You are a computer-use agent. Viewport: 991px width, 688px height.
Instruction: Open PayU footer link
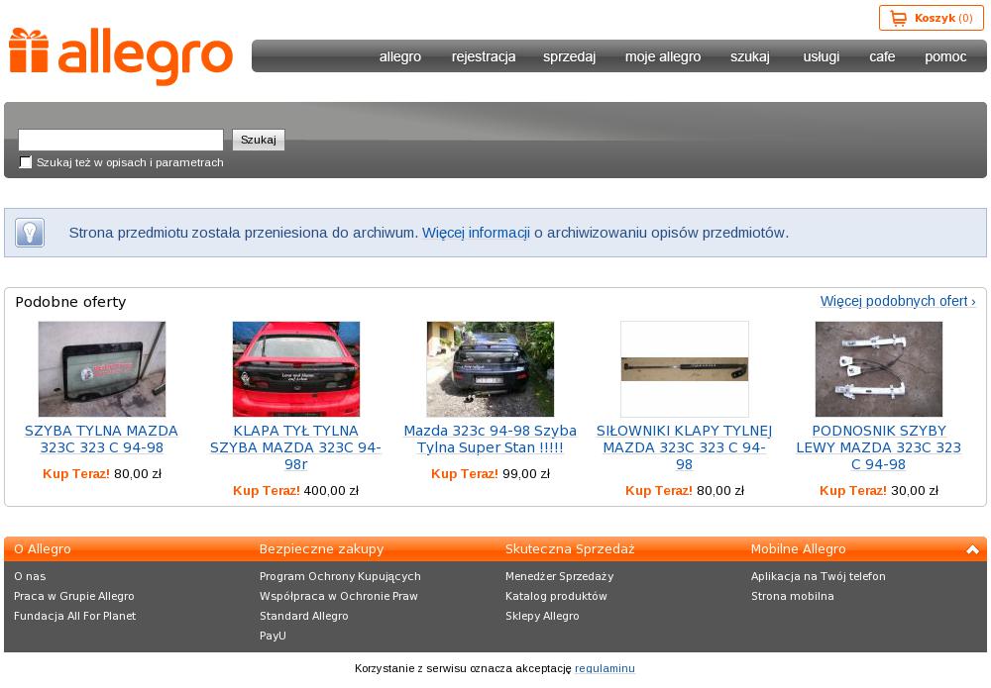coord(274,636)
